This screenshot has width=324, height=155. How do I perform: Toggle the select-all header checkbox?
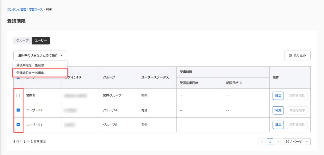click(18, 78)
